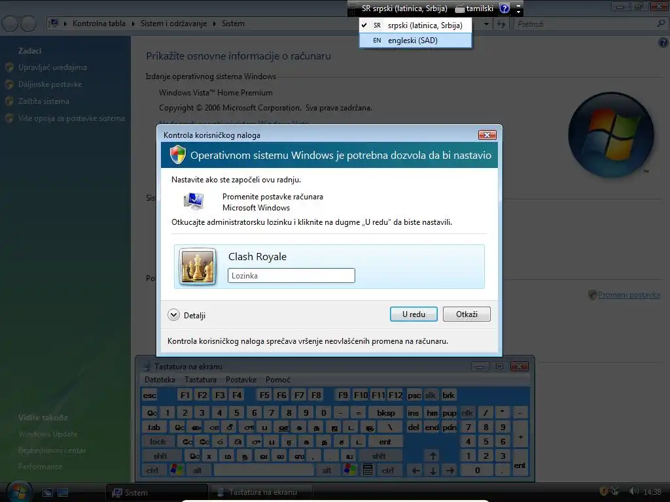Open Postavke menu in on-screen keyboard
This screenshot has height=502, width=670.
coord(241,380)
